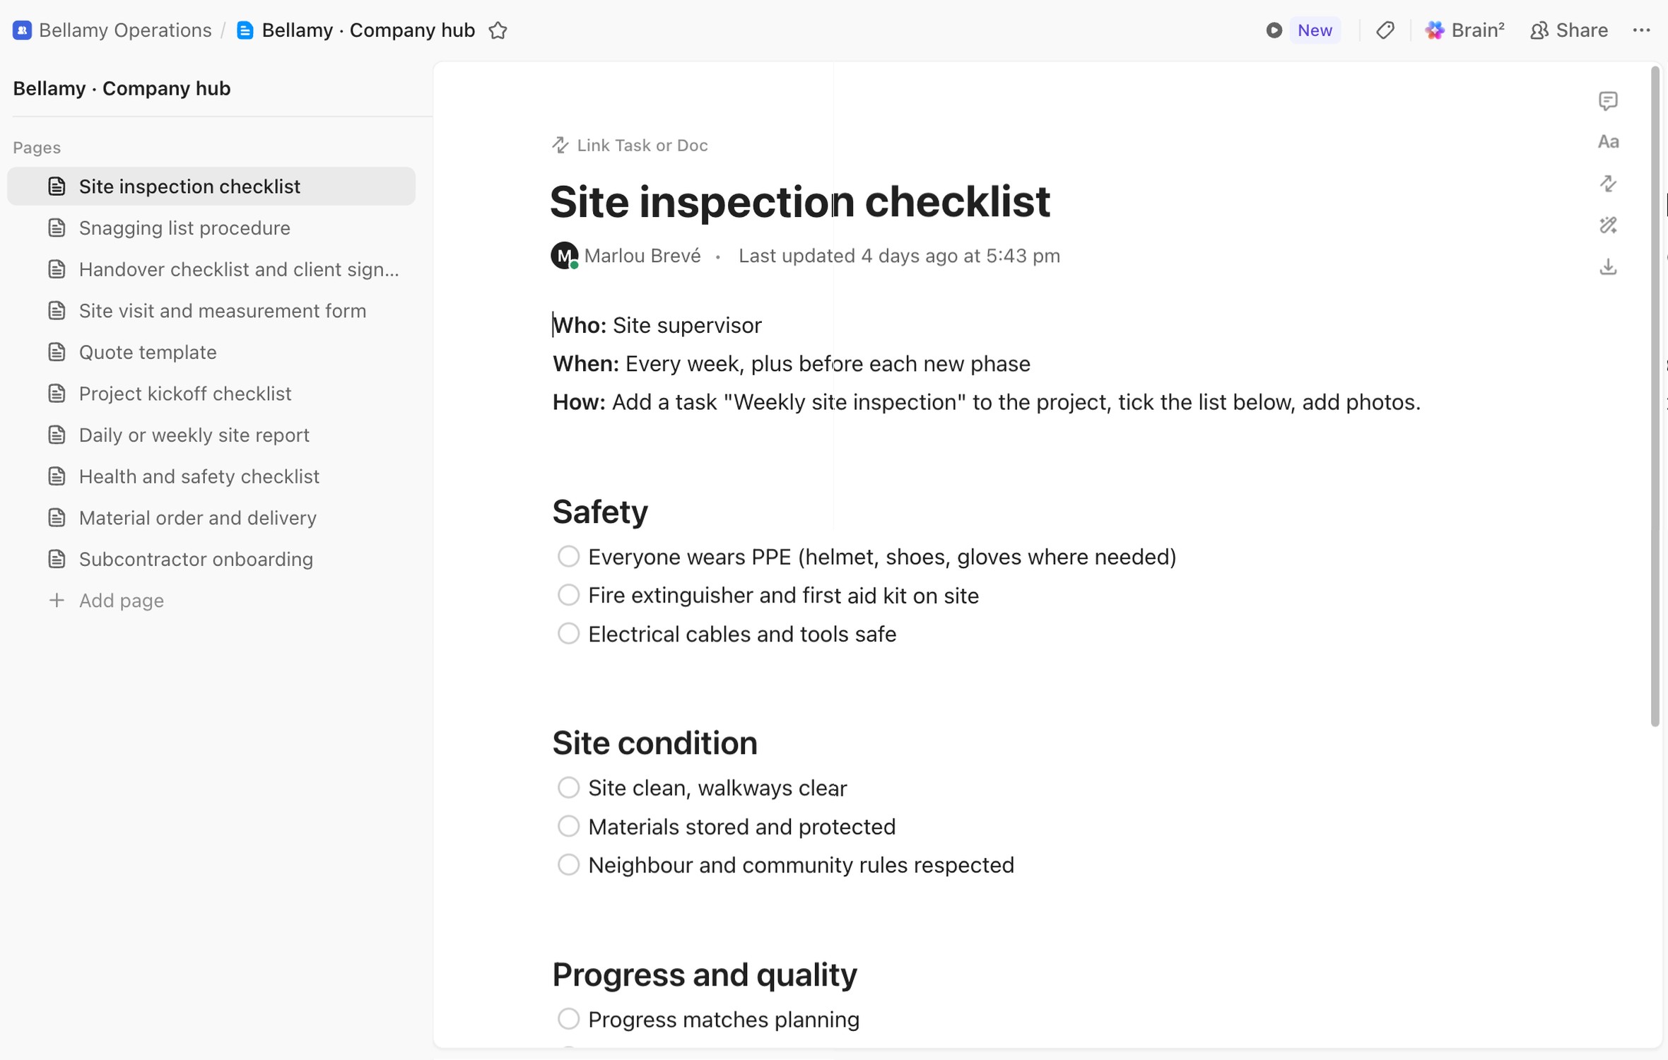
Task: Check 'Neighbour and community rules respected'
Action: click(568, 865)
